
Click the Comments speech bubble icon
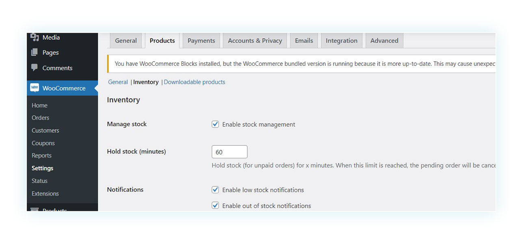tap(35, 68)
